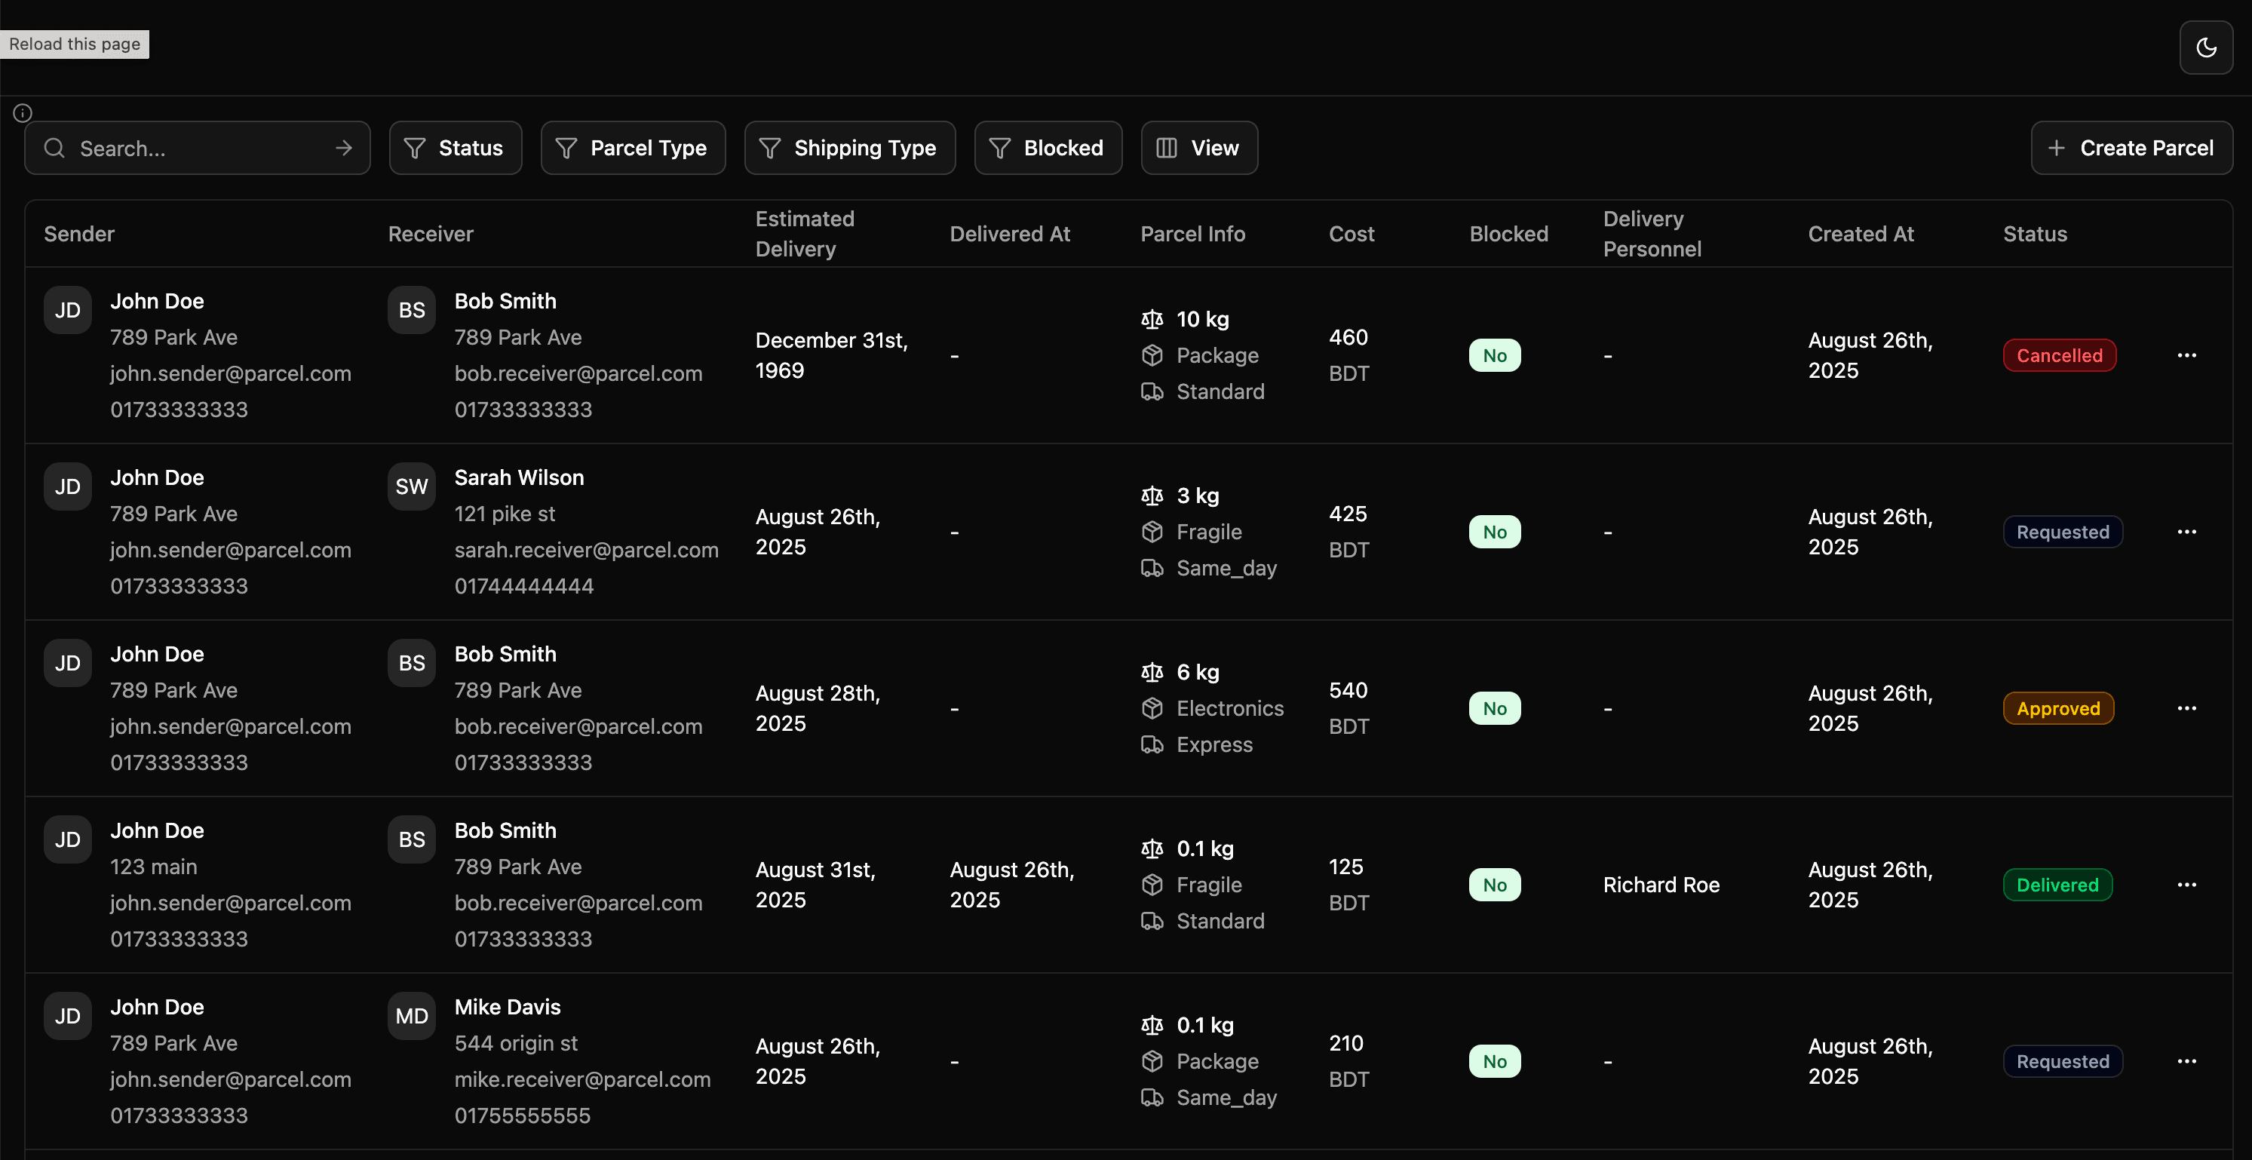This screenshot has height=1160, width=2252.
Task: Click Sarah Wilson's SW avatar
Action: (x=411, y=486)
